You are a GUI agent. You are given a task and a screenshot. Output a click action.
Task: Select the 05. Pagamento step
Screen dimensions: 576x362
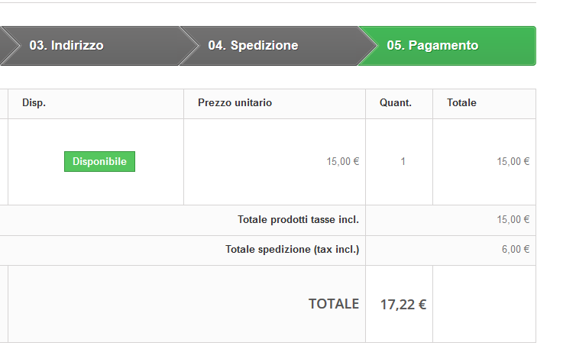coord(432,46)
